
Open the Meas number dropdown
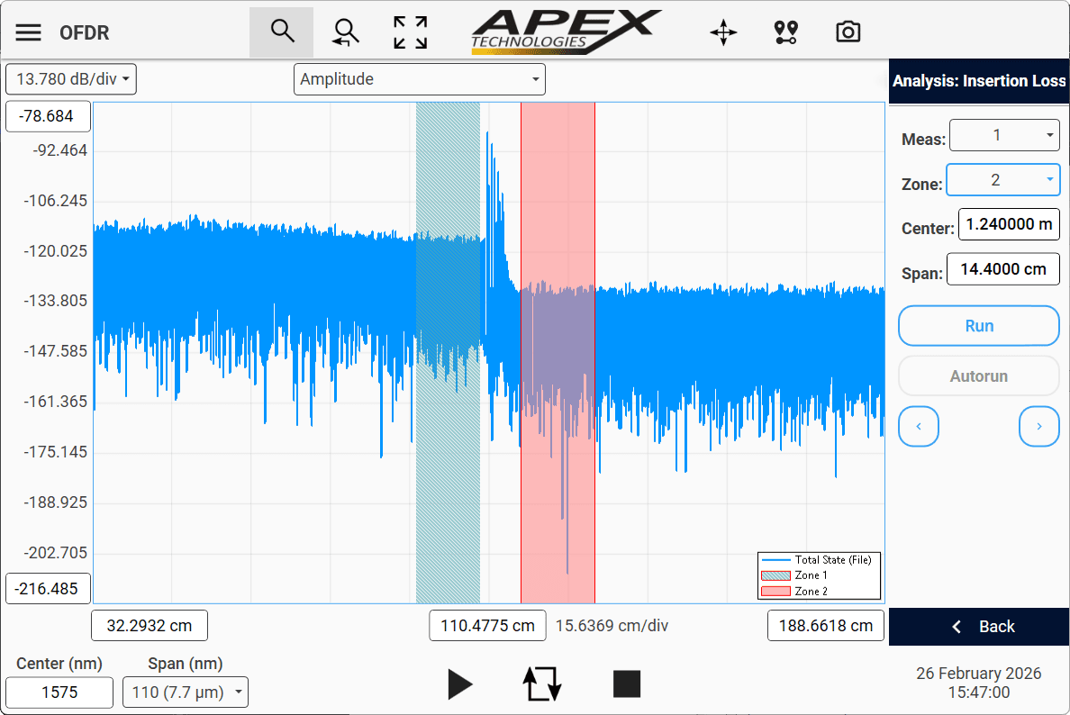[x=1004, y=136]
